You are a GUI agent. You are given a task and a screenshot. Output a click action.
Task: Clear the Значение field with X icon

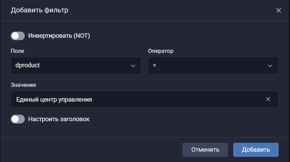point(268,99)
